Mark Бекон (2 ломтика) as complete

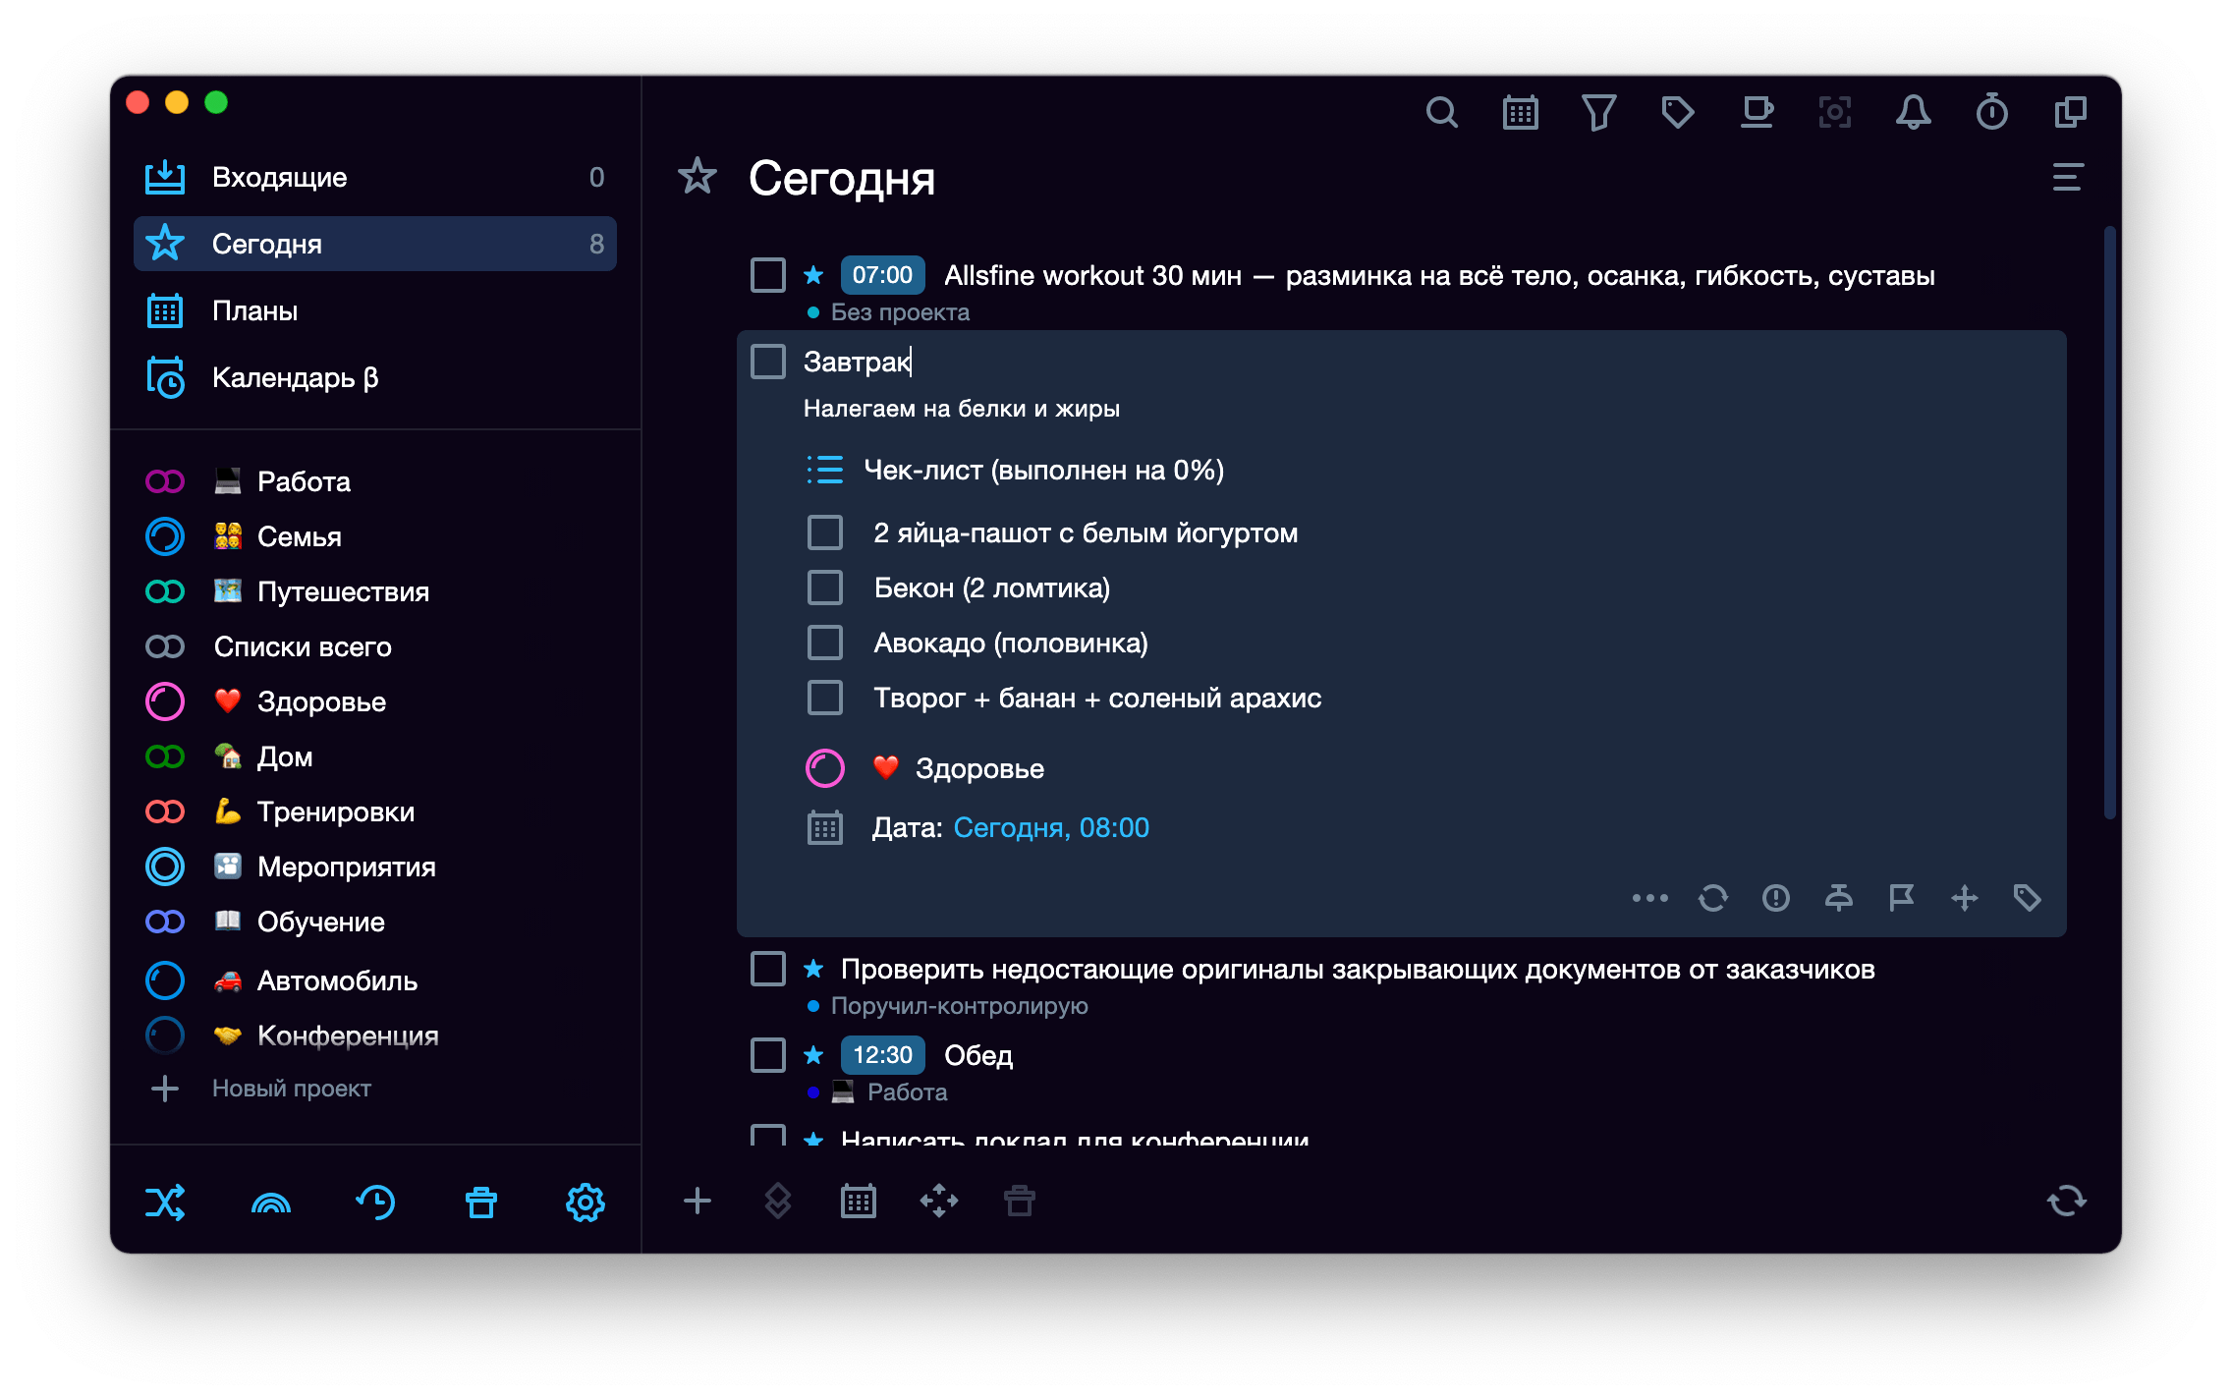825,588
